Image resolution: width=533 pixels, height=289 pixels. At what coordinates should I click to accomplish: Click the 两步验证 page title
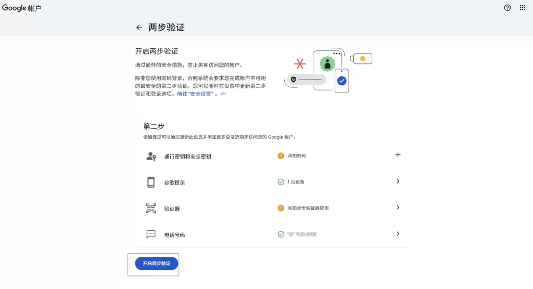click(x=167, y=28)
